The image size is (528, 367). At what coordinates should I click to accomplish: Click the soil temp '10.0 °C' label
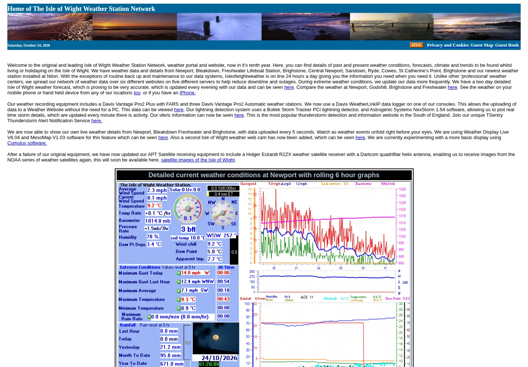pos(188,238)
